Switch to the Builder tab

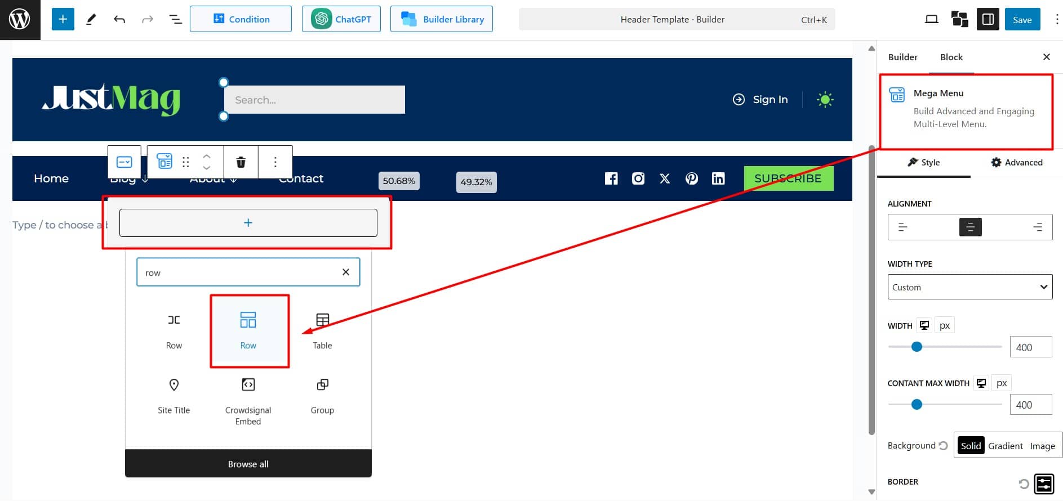[x=902, y=57]
